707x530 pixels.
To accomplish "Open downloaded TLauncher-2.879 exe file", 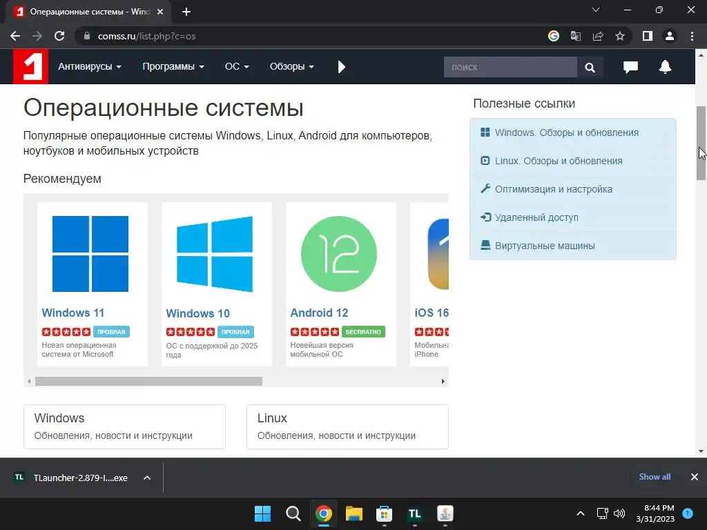I will 71,478.
